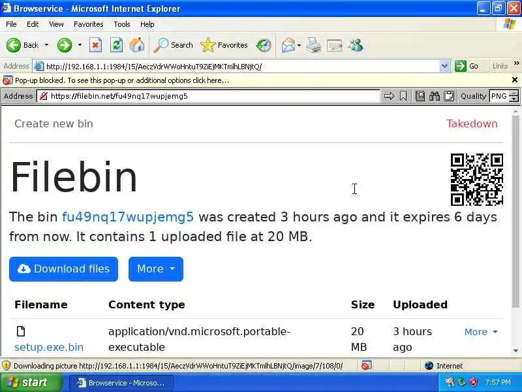This screenshot has width=522, height=392.
Task: Click the scrollbar down arrow
Action: pyautogui.click(x=515, y=351)
